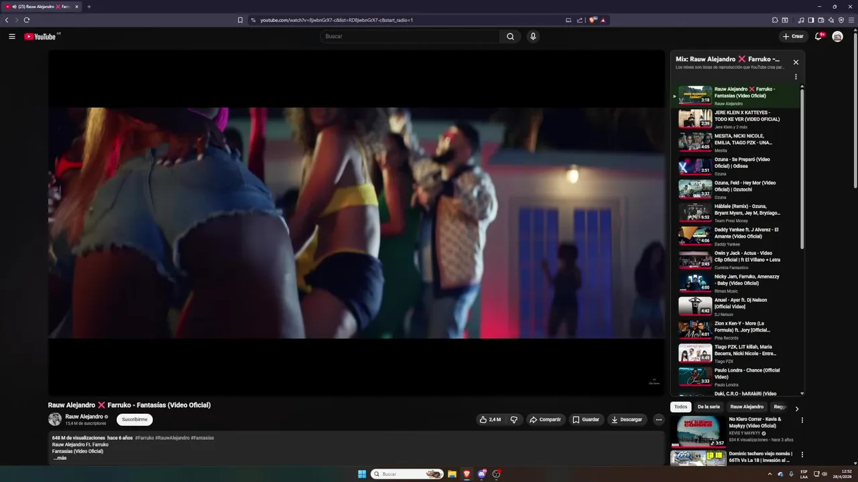Open Mix playlist options three-dot menu
Viewport: 858px width, 482px height.
pos(796,76)
